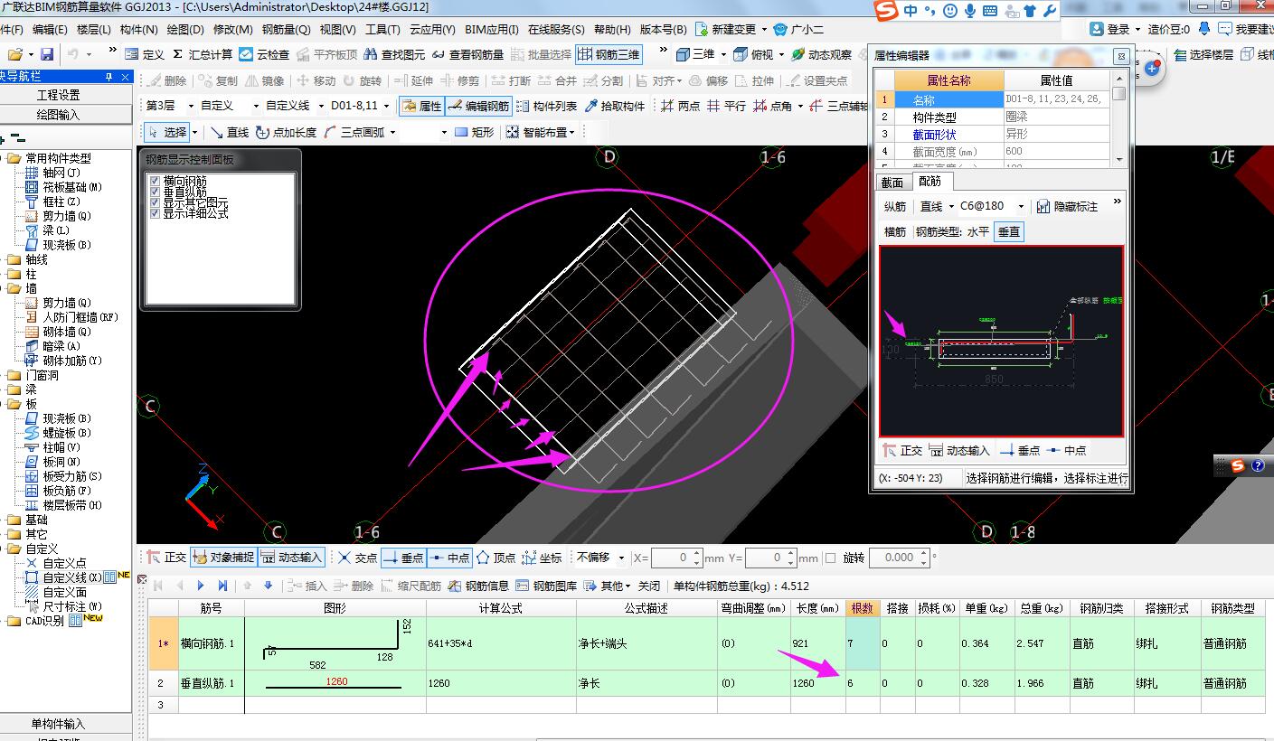This screenshot has height=741, width=1274.
Task: Select 砌体加筋(Y) in the navigation tree
Action: (72, 361)
